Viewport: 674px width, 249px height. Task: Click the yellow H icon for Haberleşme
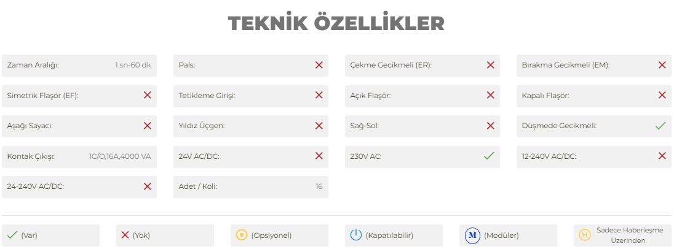[584, 235]
